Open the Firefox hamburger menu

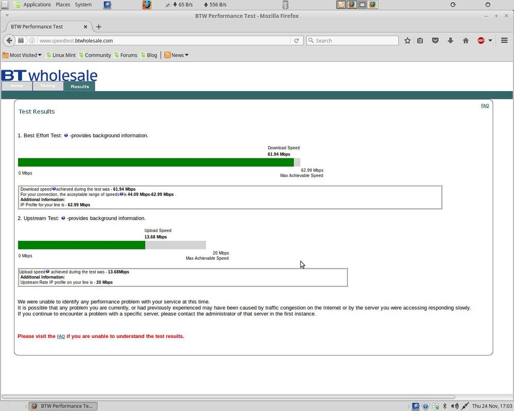tap(504, 40)
